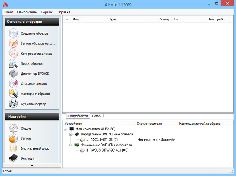The width and height of the screenshot is (236, 176).
Task: Click the Стирание дисков eraser icon
Action: click(x=14, y=83)
